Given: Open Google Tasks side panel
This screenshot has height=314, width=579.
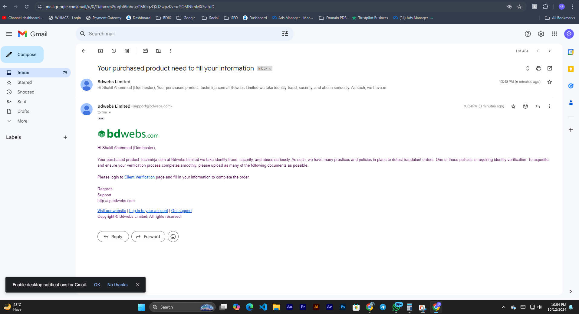Looking at the screenshot, I should 571,86.
